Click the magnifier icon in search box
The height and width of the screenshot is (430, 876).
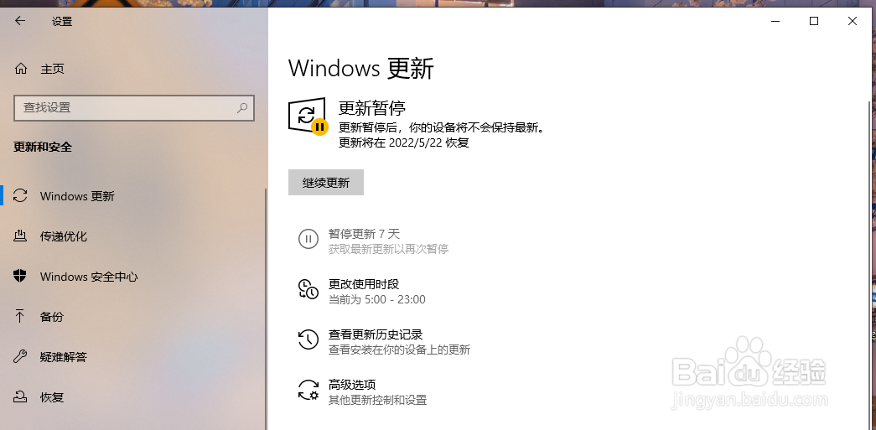[242, 108]
